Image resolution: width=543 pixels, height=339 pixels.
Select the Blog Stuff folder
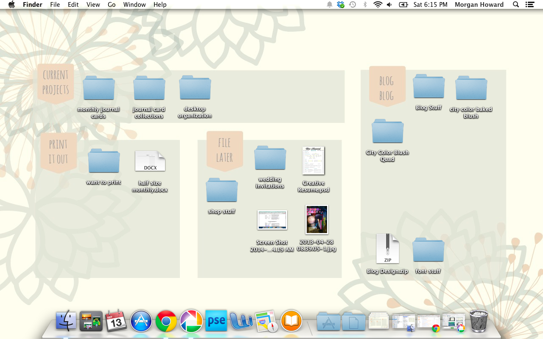click(429, 86)
